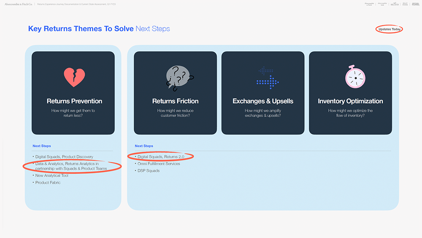Select the Updates Today label
This screenshot has height=238, width=422.
point(390,29)
